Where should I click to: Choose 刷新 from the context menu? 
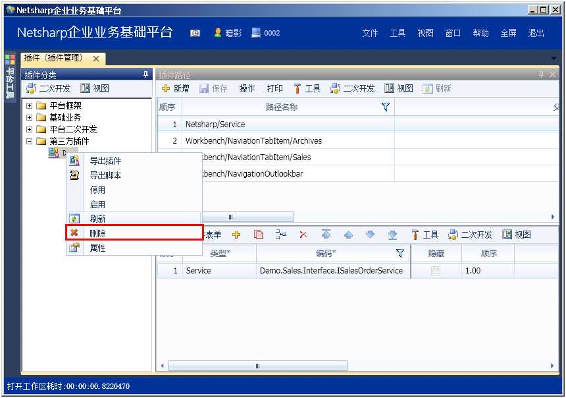134,219
